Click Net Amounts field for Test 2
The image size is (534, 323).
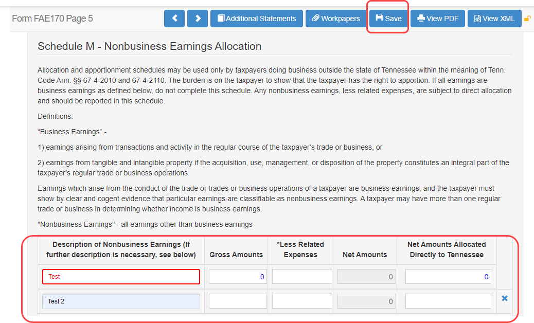pos(366,301)
